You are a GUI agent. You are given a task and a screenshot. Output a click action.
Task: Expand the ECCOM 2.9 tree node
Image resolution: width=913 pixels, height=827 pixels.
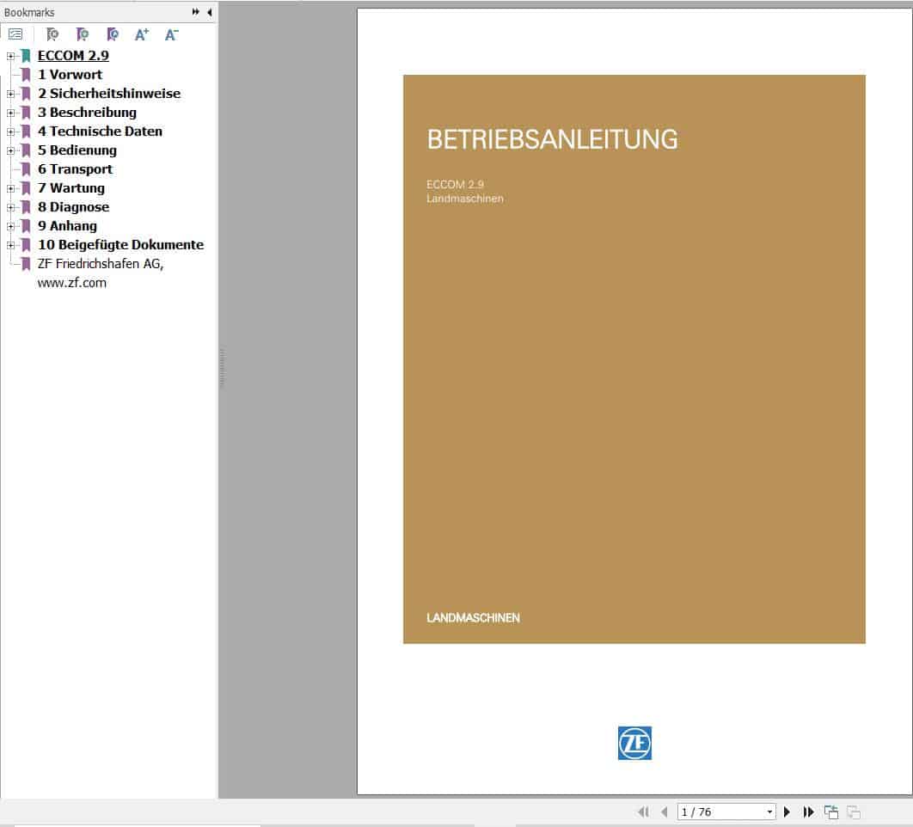point(10,56)
